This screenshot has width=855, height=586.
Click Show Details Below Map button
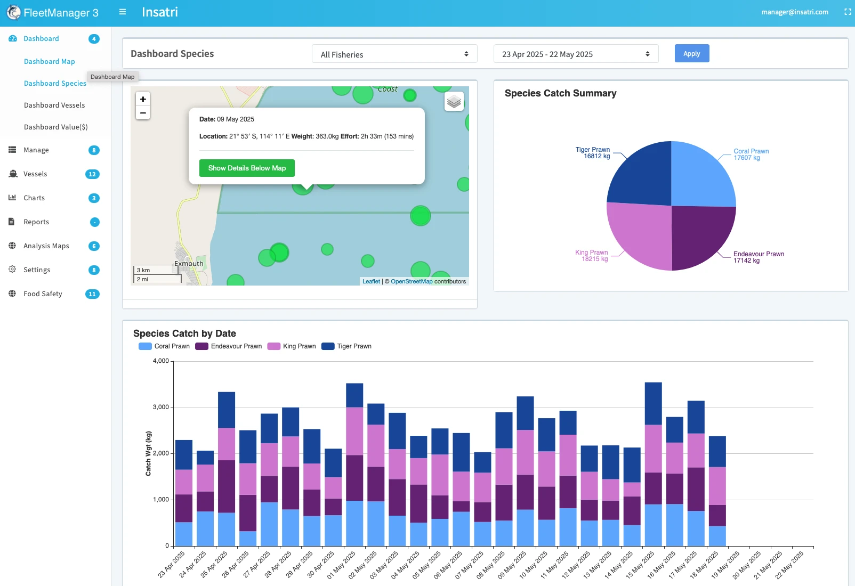tap(247, 168)
